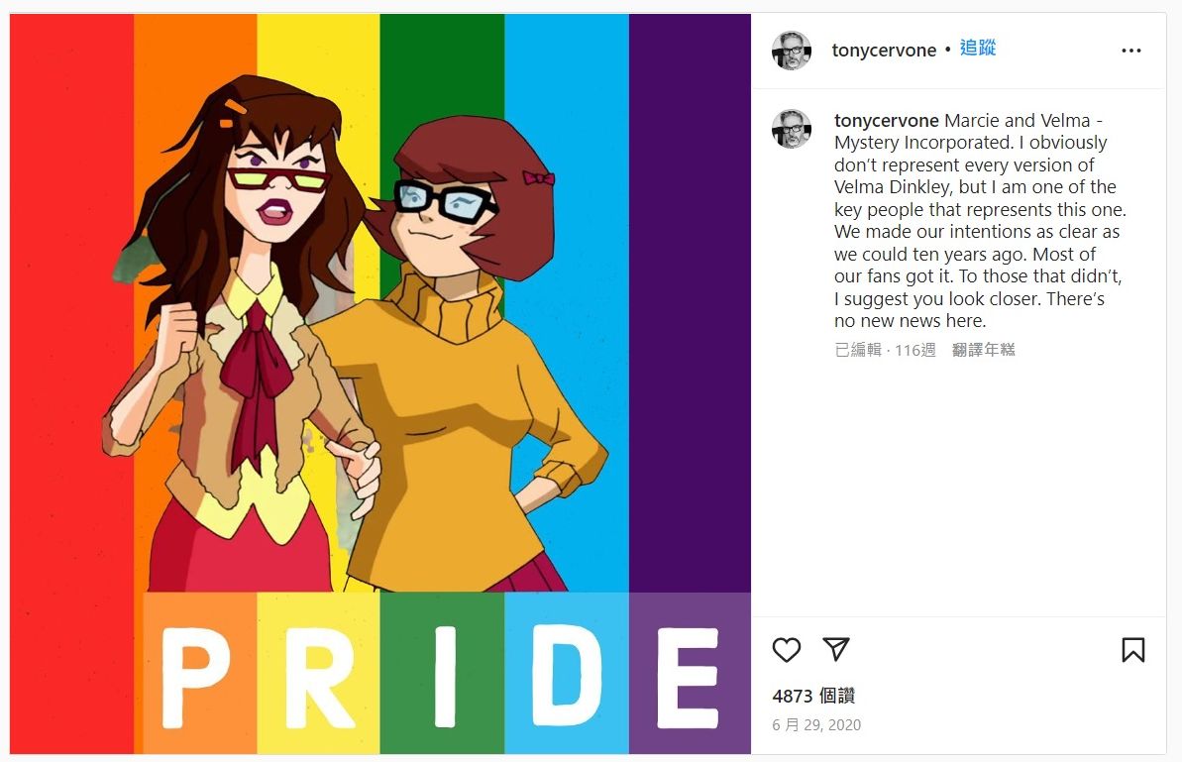Visit the tonycervone username in the header

(x=884, y=50)
